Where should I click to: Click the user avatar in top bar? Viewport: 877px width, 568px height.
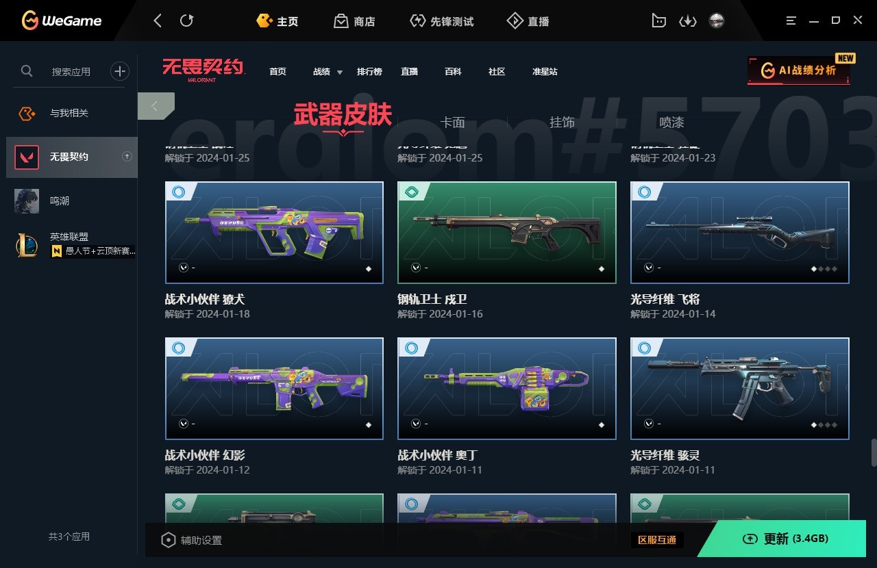pyautogui.click(x=717, y=21)
